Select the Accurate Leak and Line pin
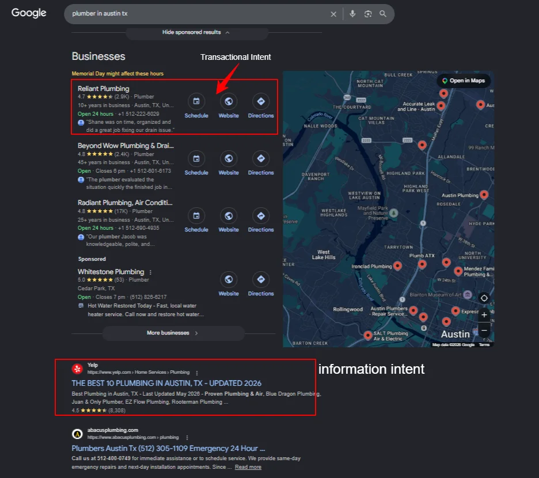Viewport: 539px width, 478px height. click(441, 105)
